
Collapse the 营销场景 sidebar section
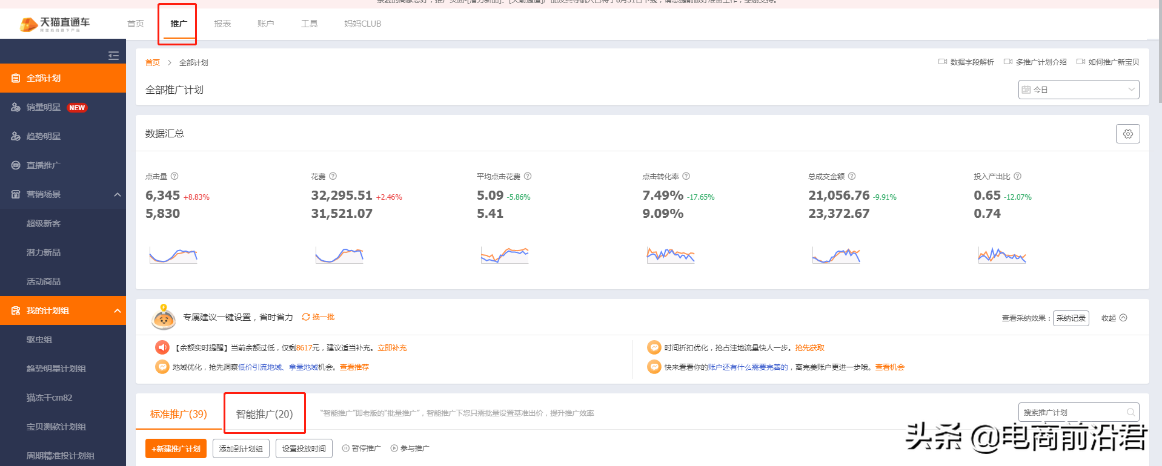coord(117,194)
